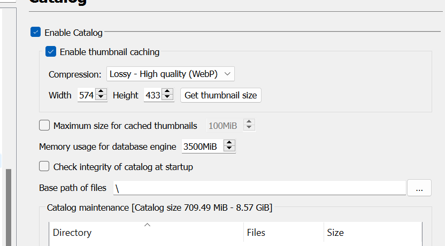Check integrity of catalog at startup
Image resolution: width=445 pixels, height=246 pixels.
pyautogui.click(x=44, y=167)
